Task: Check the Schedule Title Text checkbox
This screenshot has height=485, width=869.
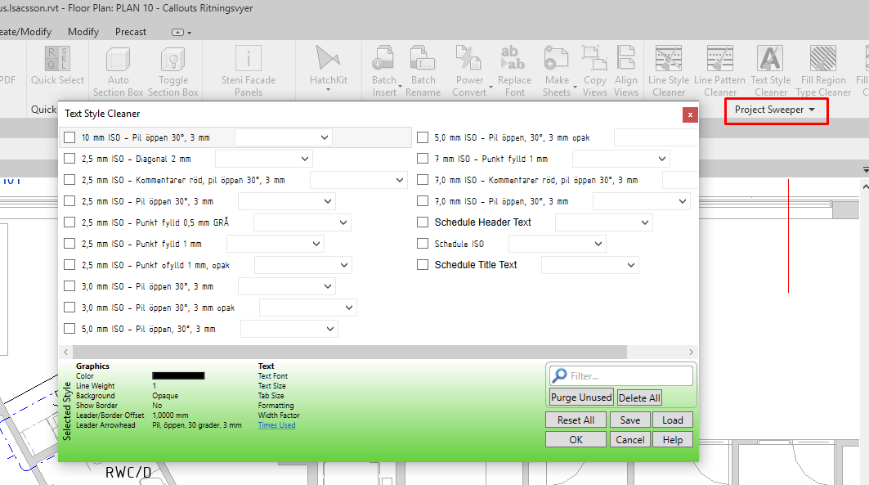Action: point(422,264)
